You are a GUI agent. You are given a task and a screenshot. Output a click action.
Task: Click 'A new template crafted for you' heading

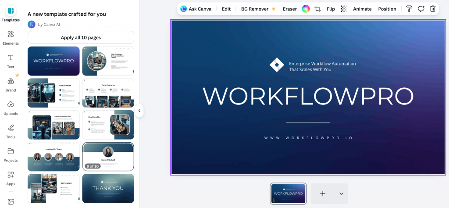coord(67,14)
